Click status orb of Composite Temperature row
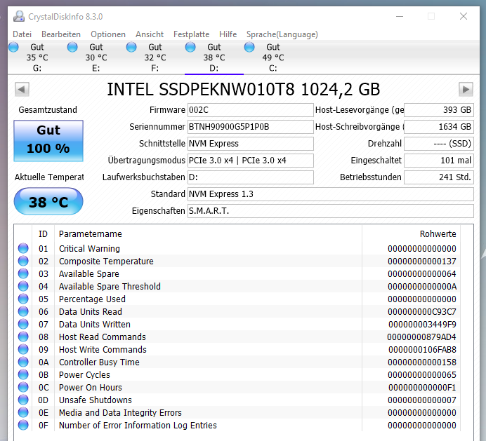The image size is (486, 441). tap(23, 261)
